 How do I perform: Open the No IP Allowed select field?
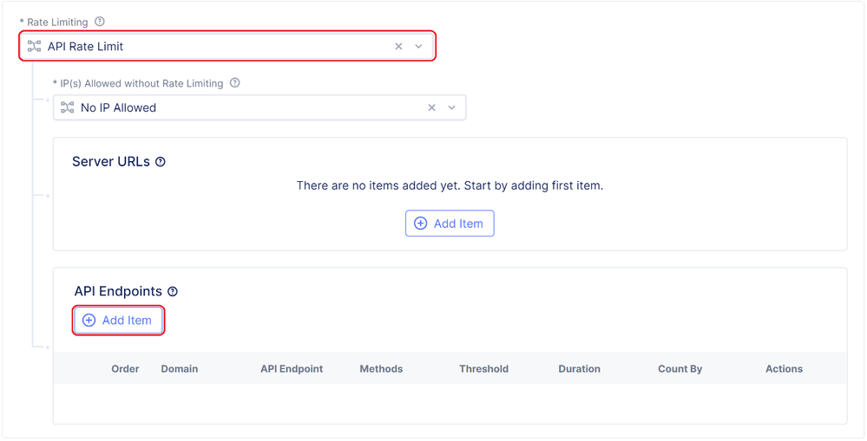coord(243,108)
